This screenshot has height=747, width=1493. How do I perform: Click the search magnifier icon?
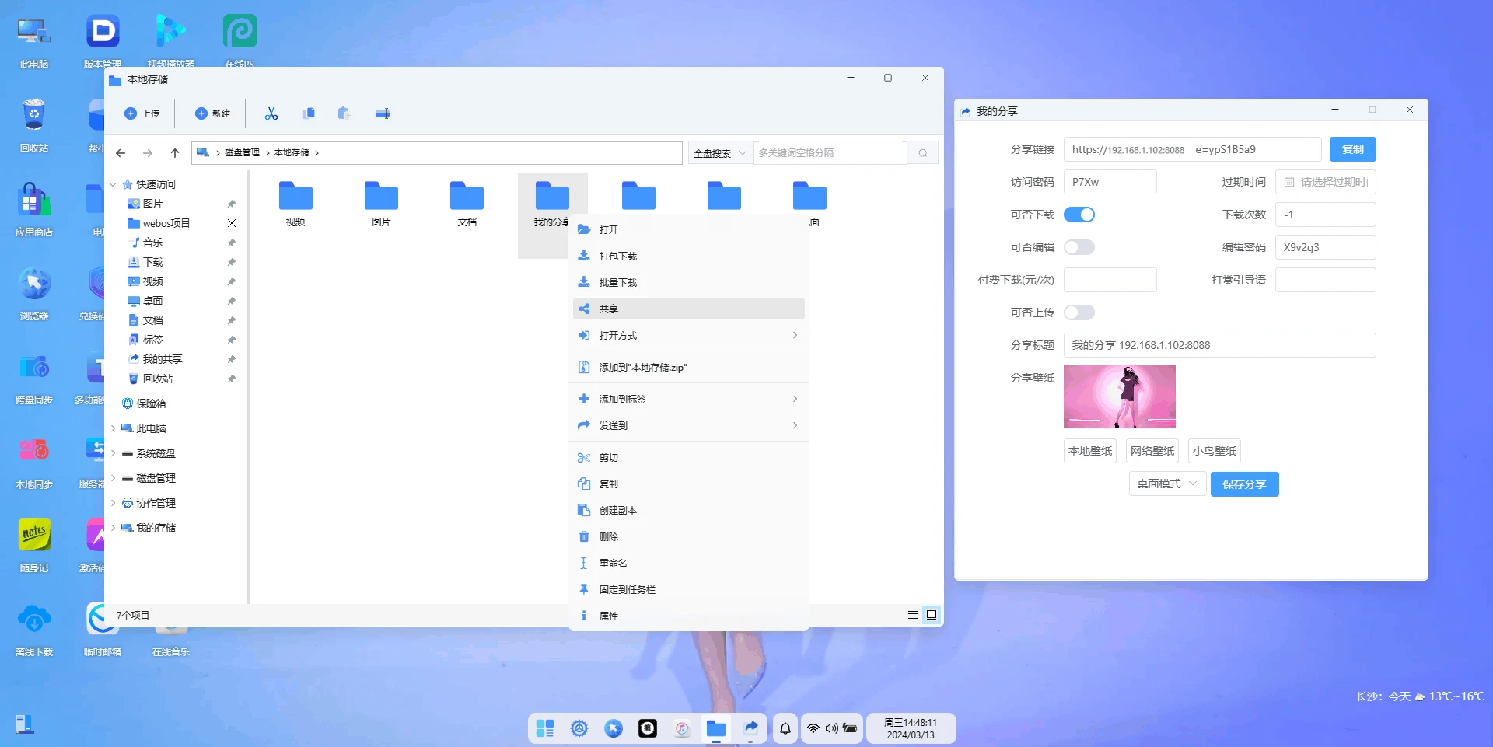[922, 153]
